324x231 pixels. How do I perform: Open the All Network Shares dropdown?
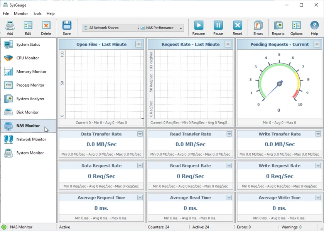tap(111, 28)
